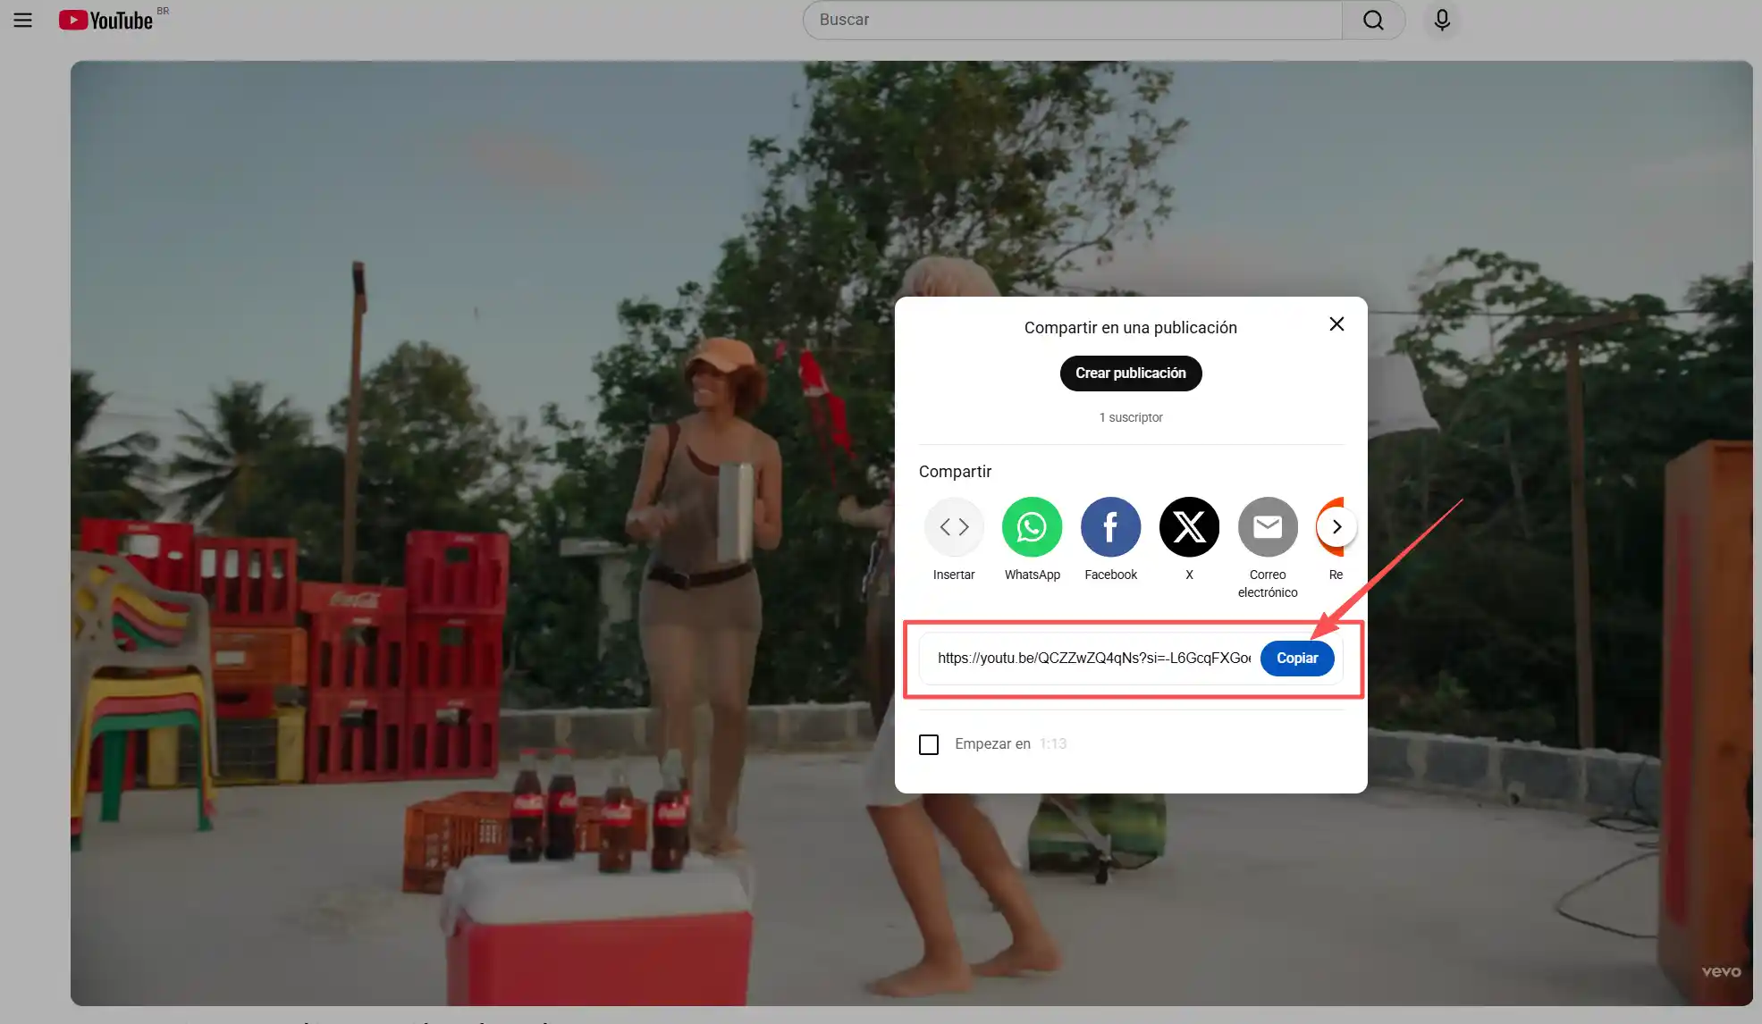Click into the Buscar search field
Screen dimensions: 1762x1024
click(x=1071, y=20)
